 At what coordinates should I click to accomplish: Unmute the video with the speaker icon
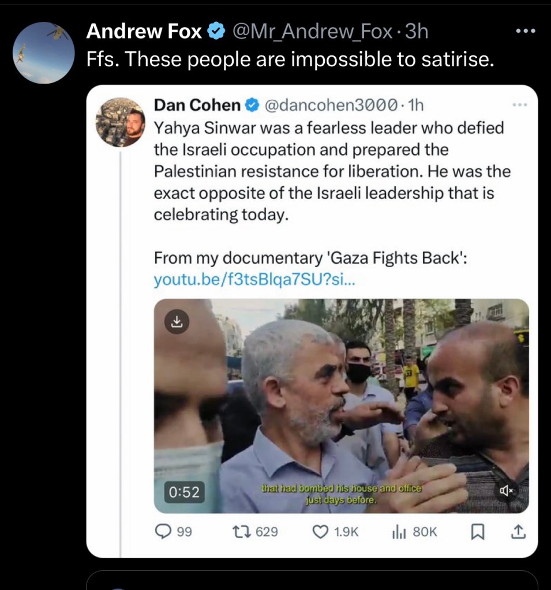507,491
